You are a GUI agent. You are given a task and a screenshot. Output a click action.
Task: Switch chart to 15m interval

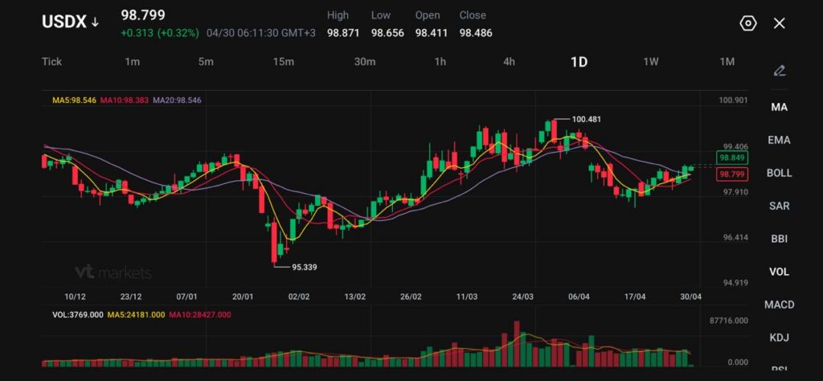pyautogui.click(x=283, y=62)
